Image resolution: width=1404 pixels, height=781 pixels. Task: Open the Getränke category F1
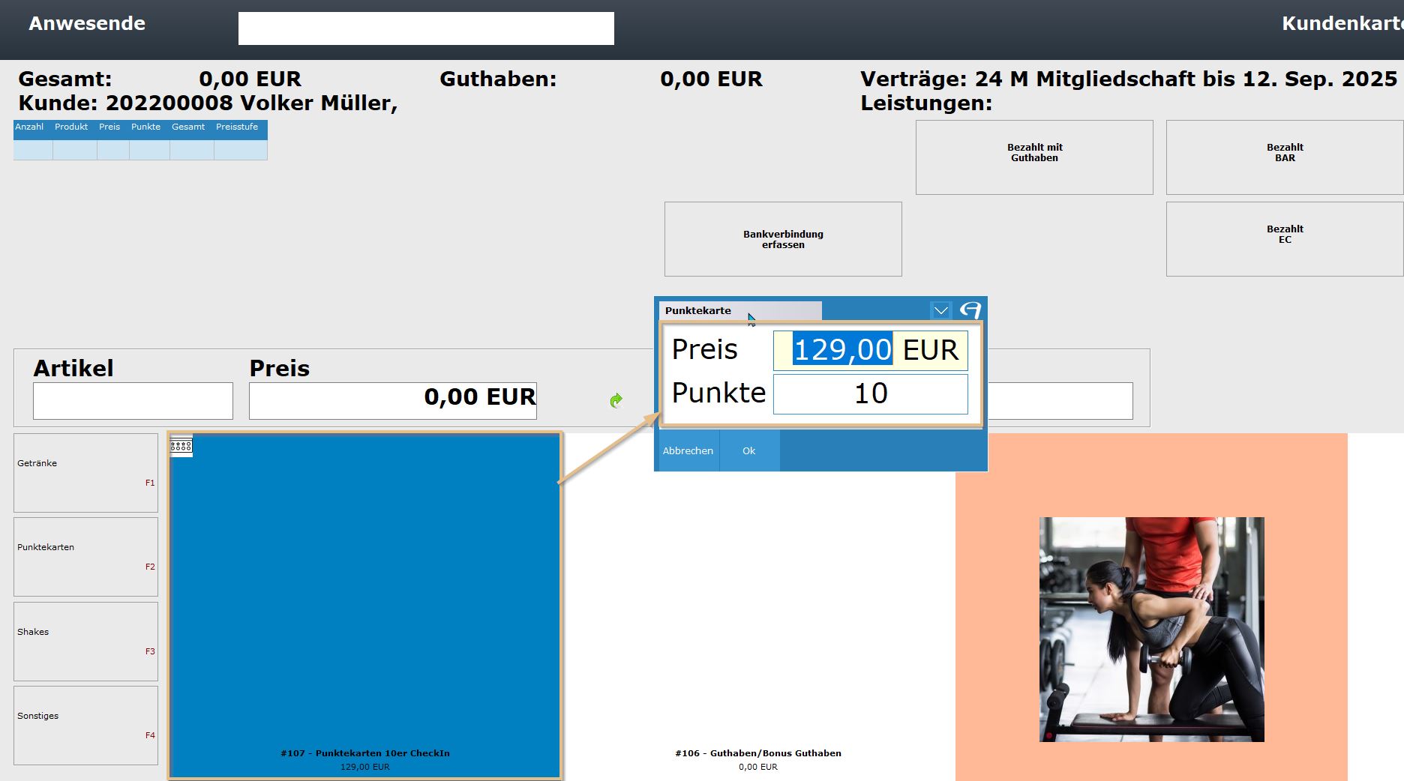[85, 473]
